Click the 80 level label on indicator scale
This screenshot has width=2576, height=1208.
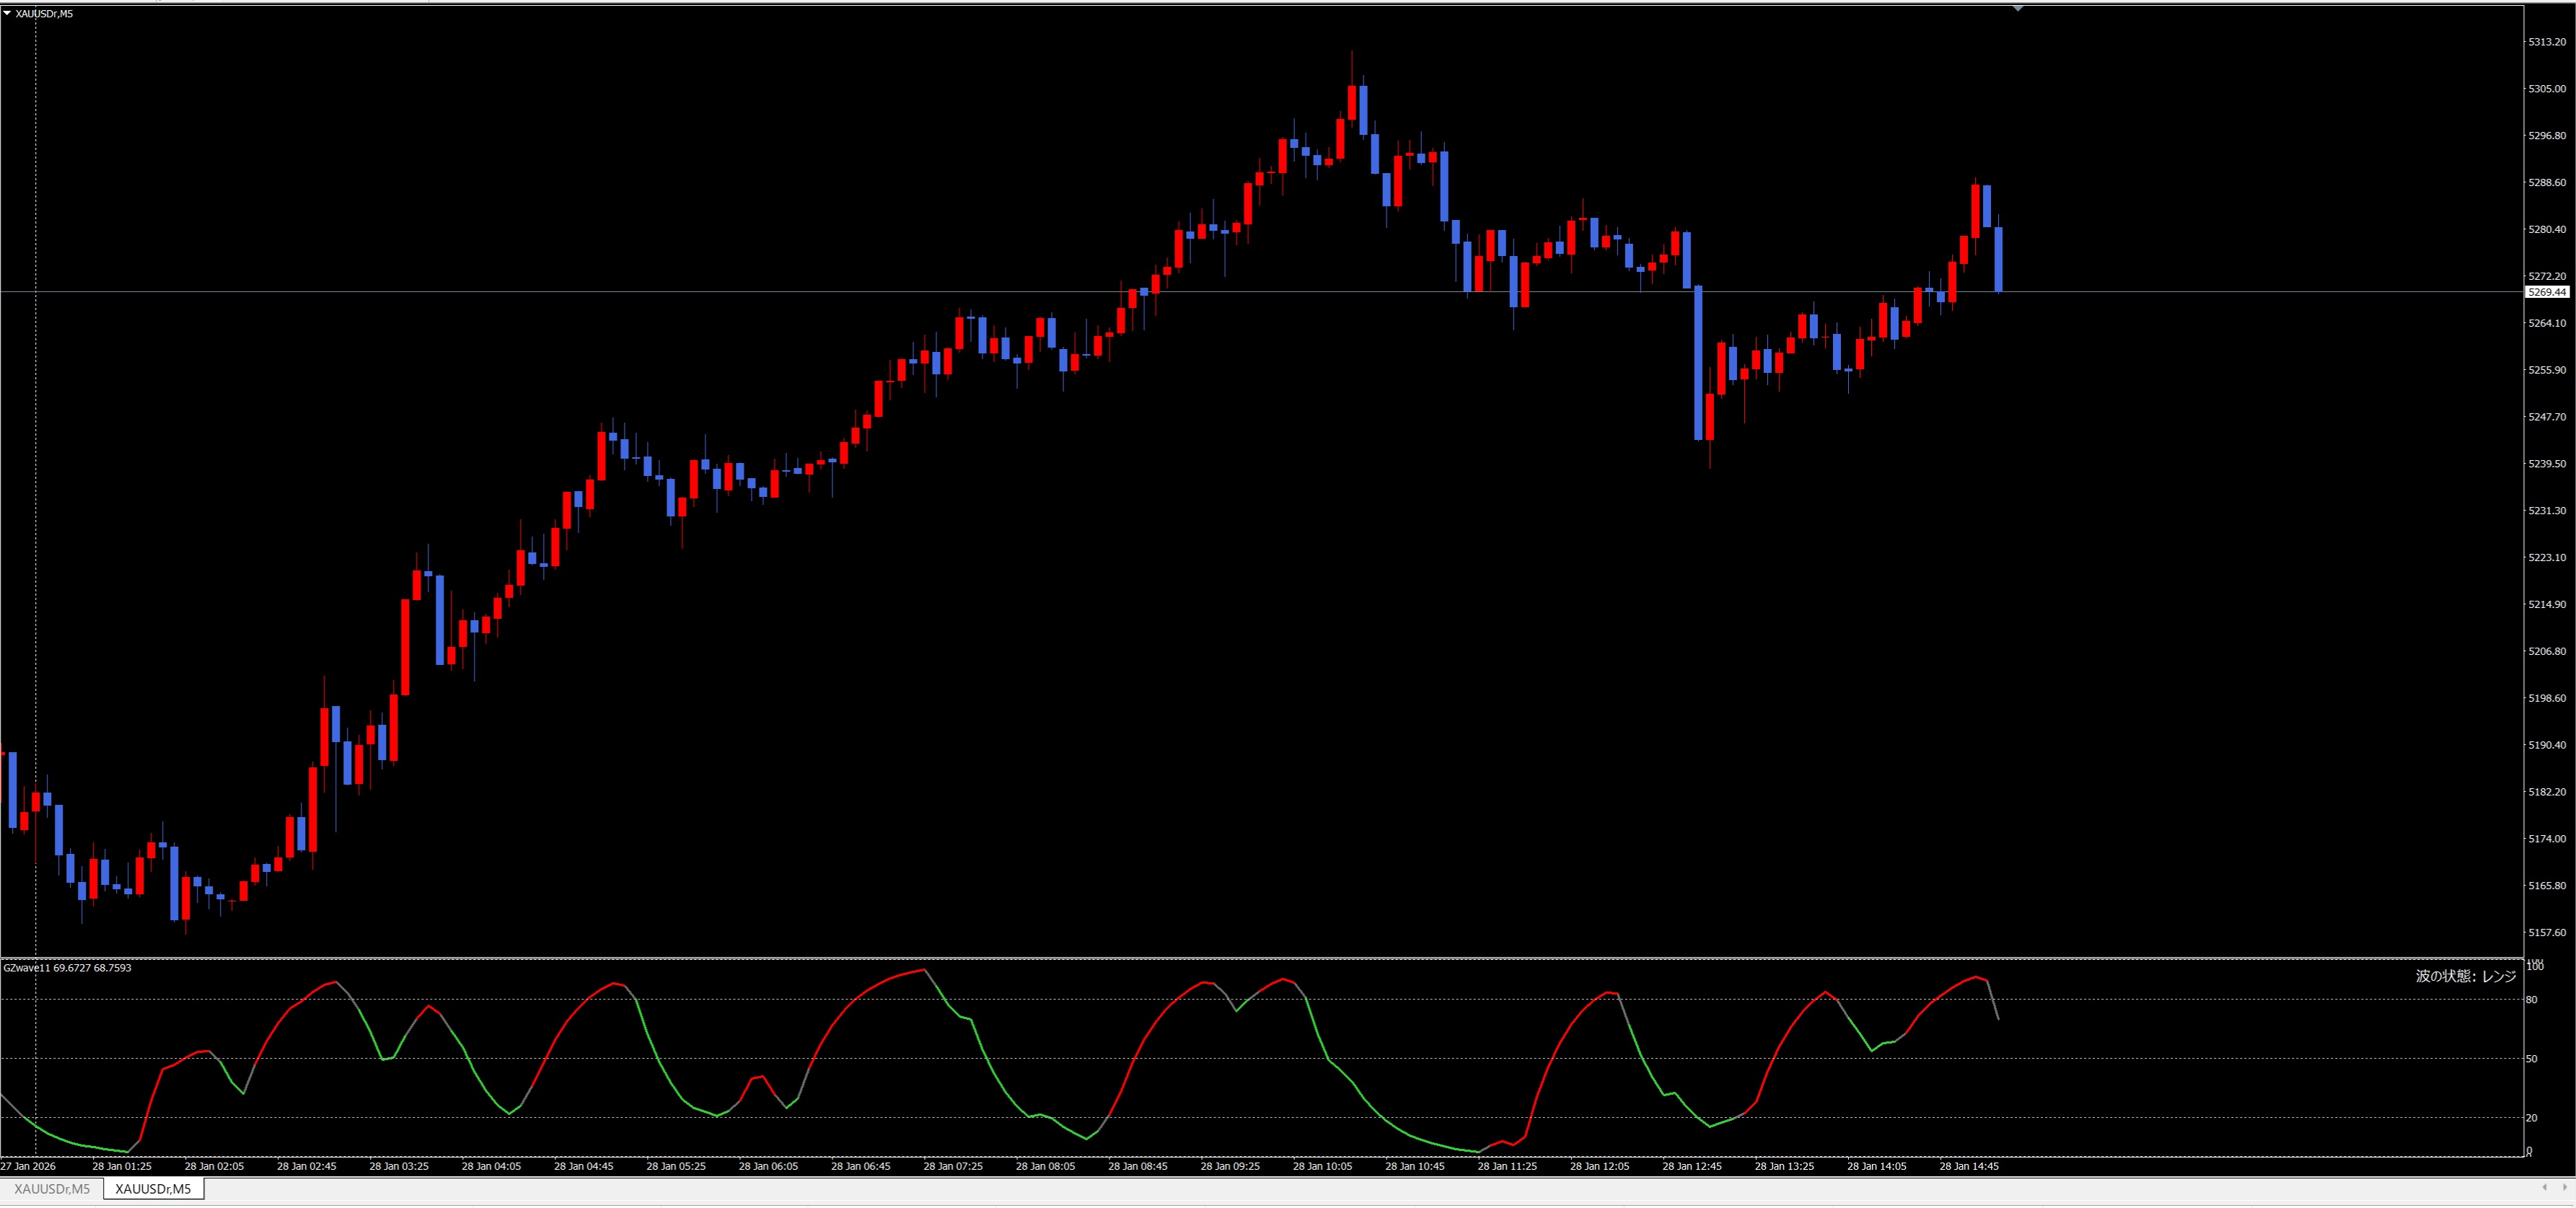tap(2531, 1000)
